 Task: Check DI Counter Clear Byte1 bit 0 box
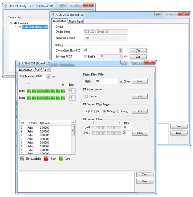click(120, 133)
